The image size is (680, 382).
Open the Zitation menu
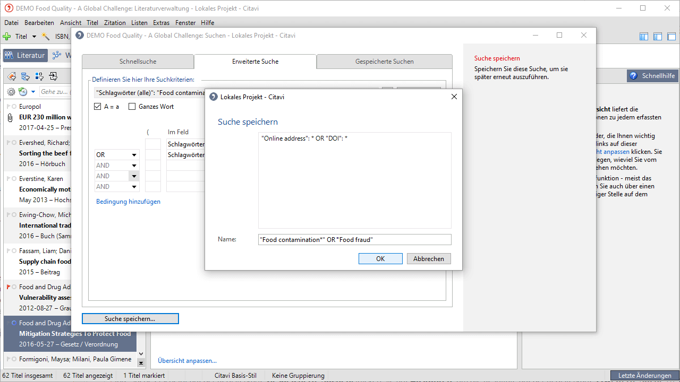[115, 23]
